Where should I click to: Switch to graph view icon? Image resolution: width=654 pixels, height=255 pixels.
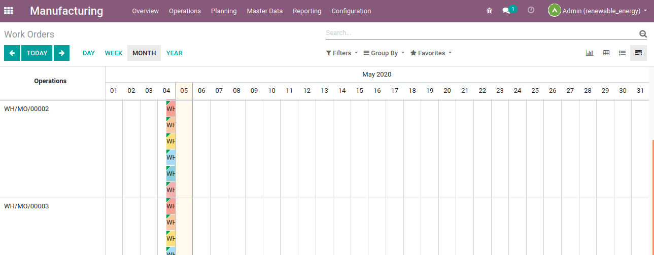(x=590, y=53)
